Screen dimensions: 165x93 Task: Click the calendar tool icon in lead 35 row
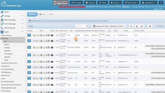point(49,73)
